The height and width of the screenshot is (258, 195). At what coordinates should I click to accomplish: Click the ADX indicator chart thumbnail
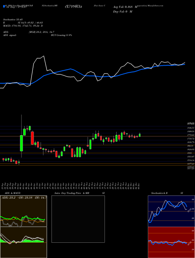pyautogui.click(x=23, y=211)
